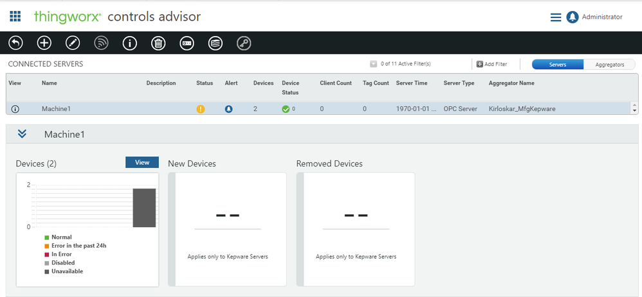Screen dimensions: 642x297
Task: Select Machine1 name in servers table
Action: (56, 109)
